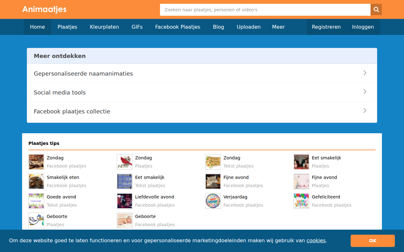Open the Smakelijk eten thumbnail

[x=36, y=181]
